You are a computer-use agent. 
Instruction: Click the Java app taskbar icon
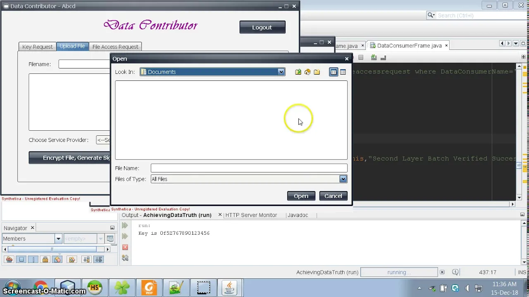tap(230, 288)
